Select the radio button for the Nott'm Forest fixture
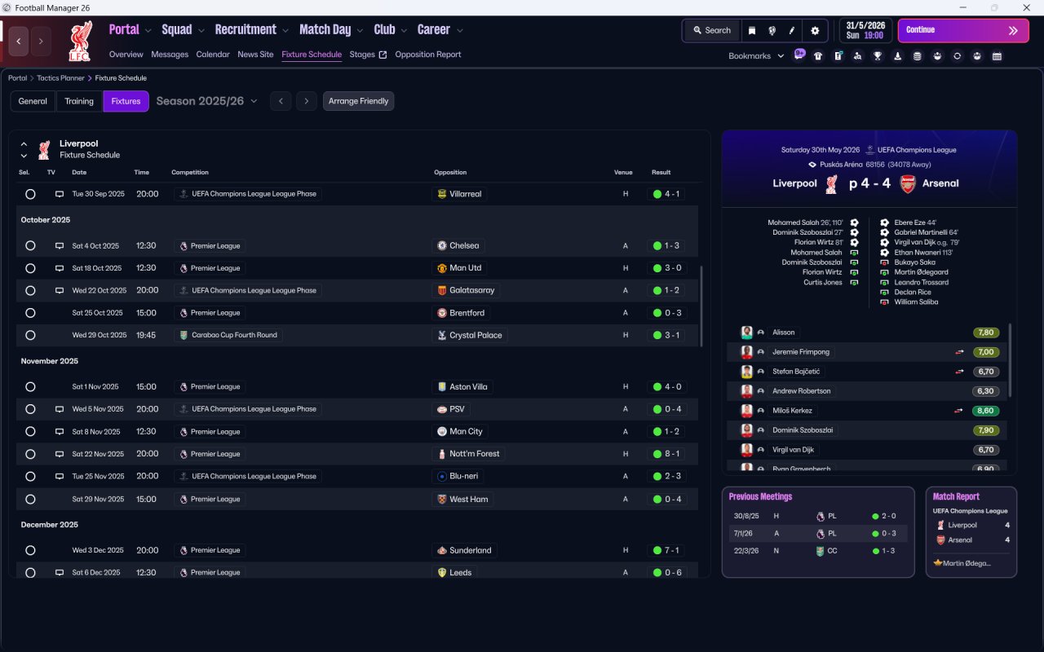The height and width of the screenshot is (652, 1044). point(30,454)
